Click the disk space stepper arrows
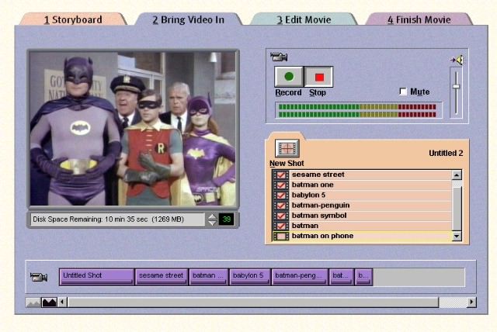The height and width of the screenshot is (332, 497). point(211,220)
